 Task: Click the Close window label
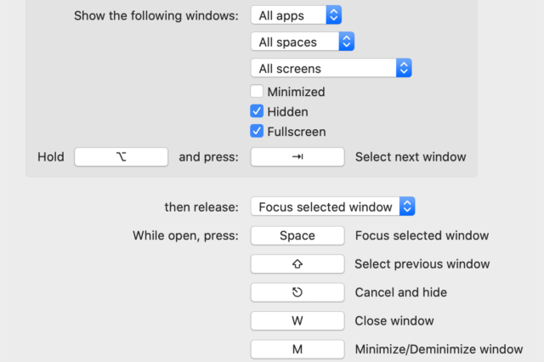(394, 321)
